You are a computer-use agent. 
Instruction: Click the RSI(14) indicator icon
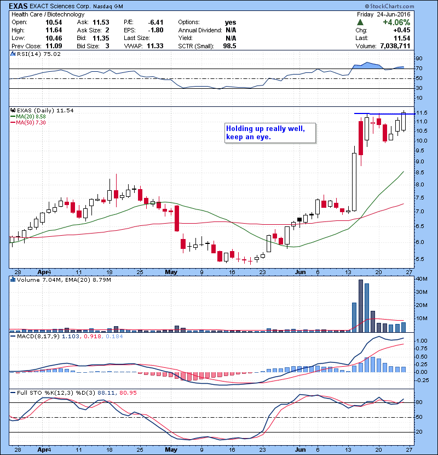coord(13,54)
